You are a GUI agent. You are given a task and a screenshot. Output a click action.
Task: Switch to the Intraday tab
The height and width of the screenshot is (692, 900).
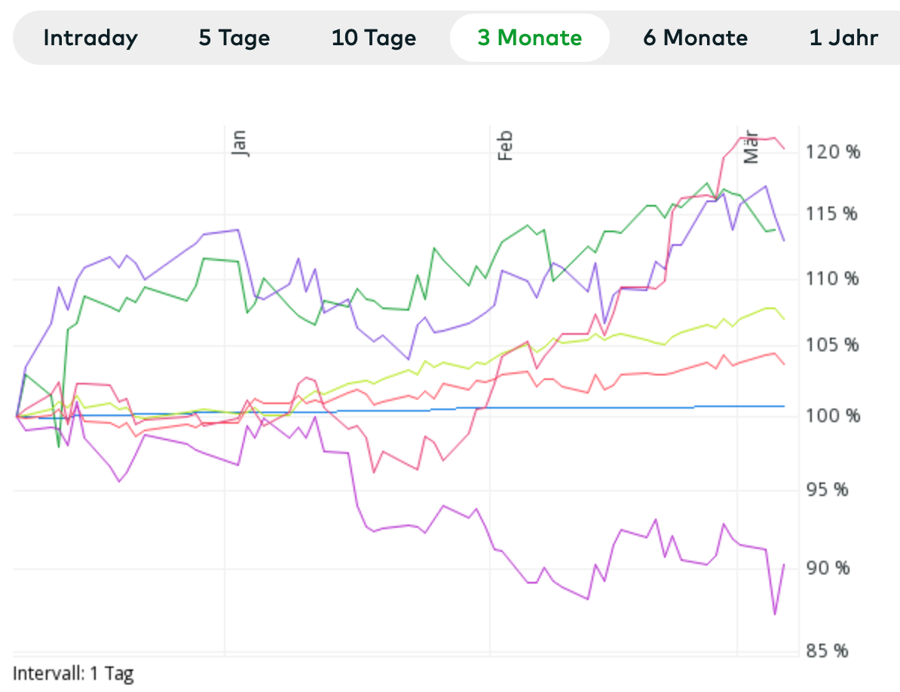pos(90,38)
